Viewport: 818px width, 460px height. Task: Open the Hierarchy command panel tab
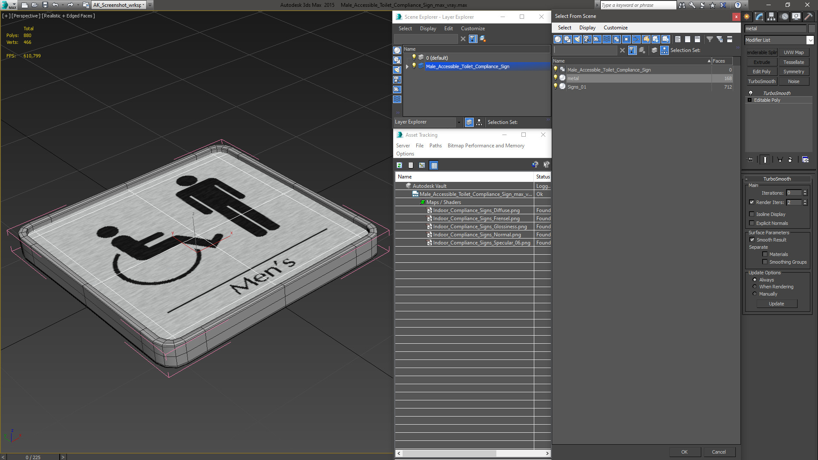772,17
